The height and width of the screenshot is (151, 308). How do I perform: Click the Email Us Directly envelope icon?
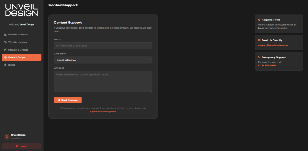(x=259, y=40)
